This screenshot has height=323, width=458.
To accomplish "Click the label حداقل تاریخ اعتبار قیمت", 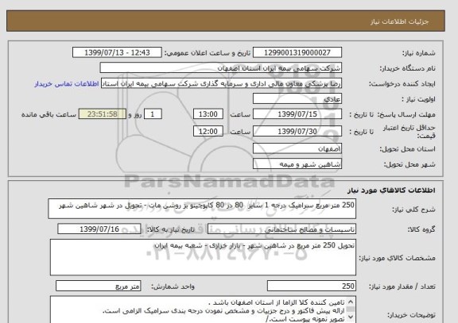I will tap(409, 132).
